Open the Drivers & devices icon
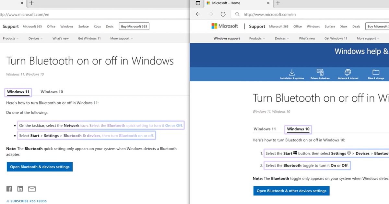389x204 pixels. tap(320, 74)
